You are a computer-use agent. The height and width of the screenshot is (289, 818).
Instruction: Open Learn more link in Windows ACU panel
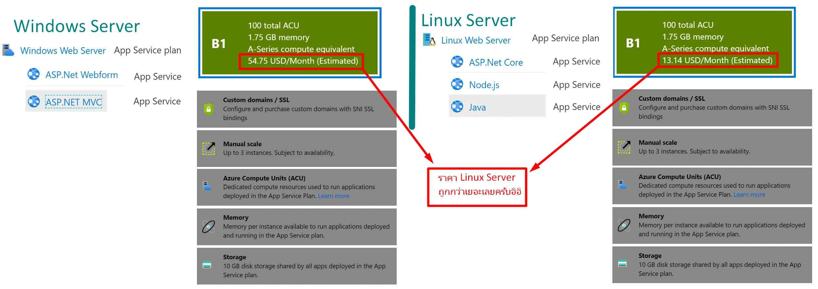(x=334, y=196)
